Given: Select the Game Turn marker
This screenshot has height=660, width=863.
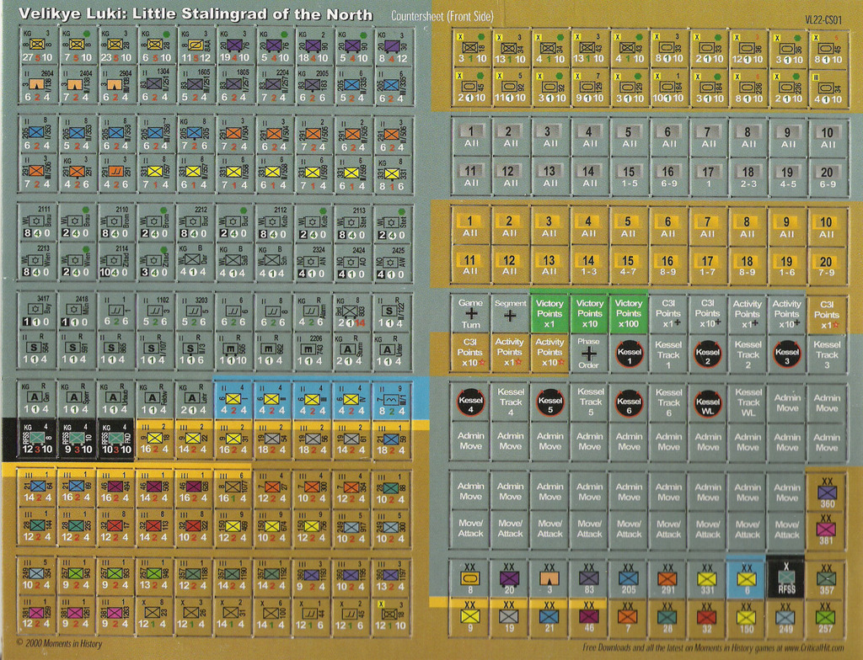Looking at the screenshot, I should [x=470, y=313].
